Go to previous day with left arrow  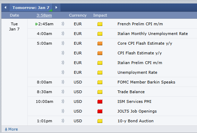pos(5,8)
